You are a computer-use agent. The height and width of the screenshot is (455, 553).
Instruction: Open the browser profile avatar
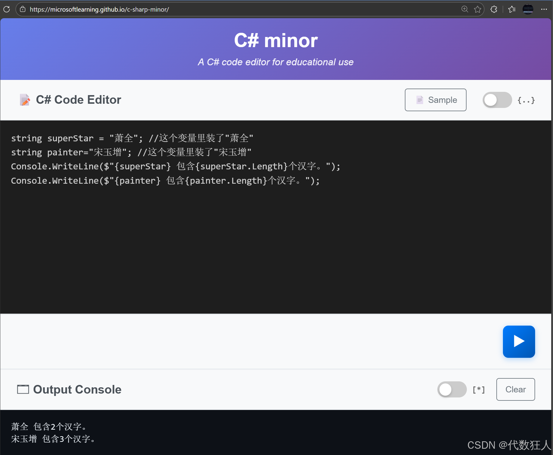tap(528, 9)
